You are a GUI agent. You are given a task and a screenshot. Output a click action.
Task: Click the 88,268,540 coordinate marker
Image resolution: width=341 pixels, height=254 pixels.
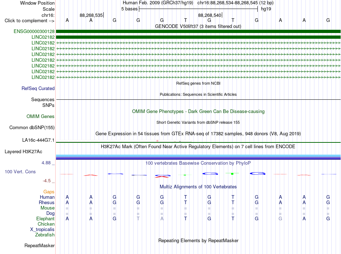click(210, 15)
